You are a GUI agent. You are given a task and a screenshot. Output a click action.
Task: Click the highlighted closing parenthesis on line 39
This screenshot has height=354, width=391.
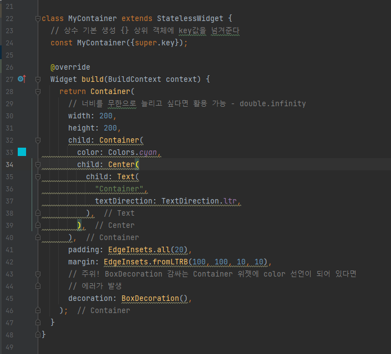79,225
